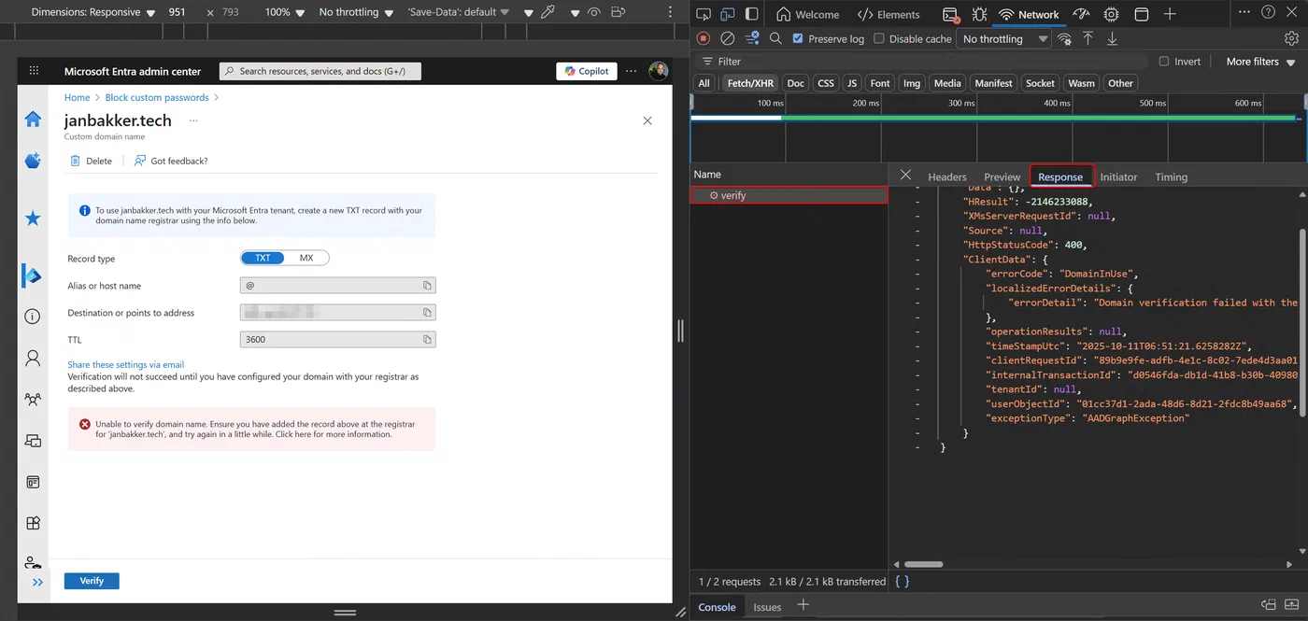
Task: Click the horizontal scrollbar in Response pane
Action: 924,564
